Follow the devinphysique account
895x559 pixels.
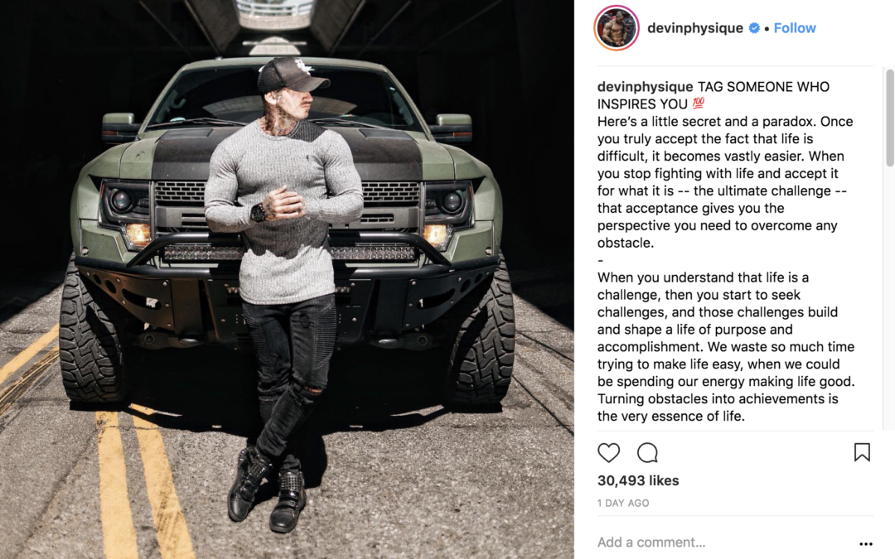click(x=795, y=28)
